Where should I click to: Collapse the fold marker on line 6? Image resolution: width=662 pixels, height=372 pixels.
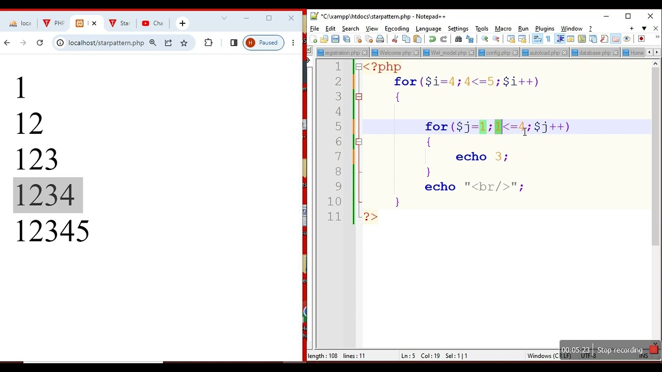tap(359, 142)
